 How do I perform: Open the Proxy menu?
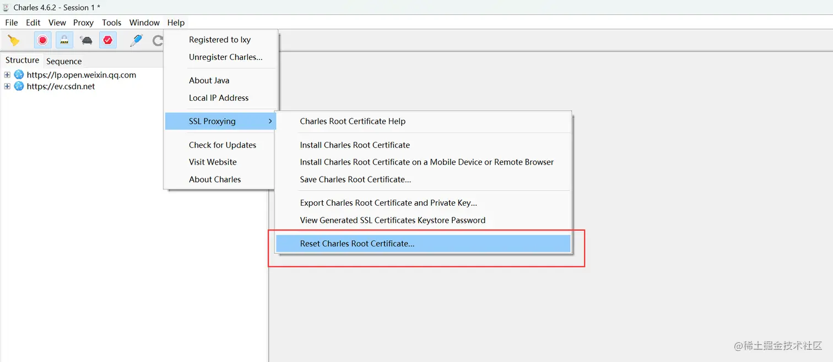click(83, 23)
